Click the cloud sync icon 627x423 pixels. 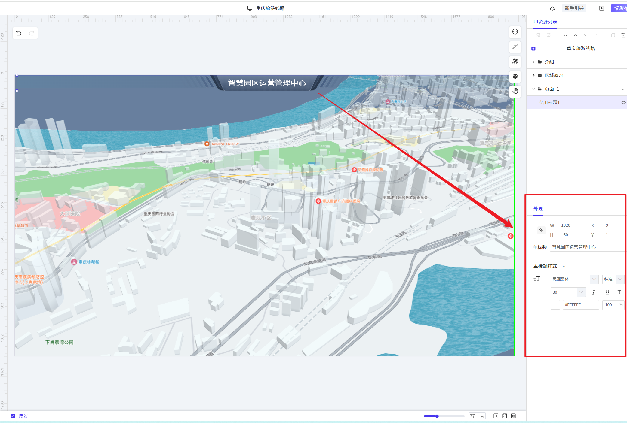coord(552,8)
